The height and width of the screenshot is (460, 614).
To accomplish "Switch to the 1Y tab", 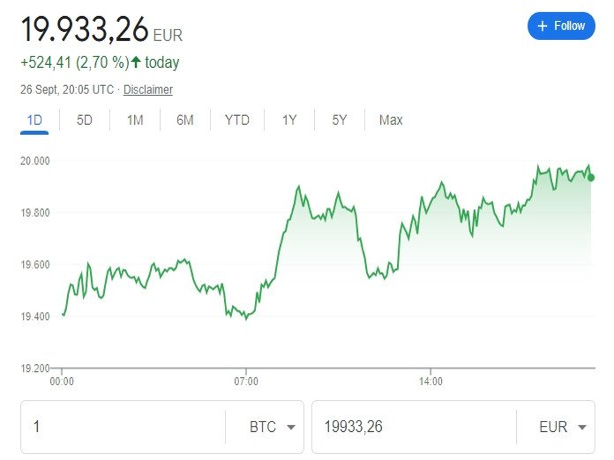I will point(289,120).
